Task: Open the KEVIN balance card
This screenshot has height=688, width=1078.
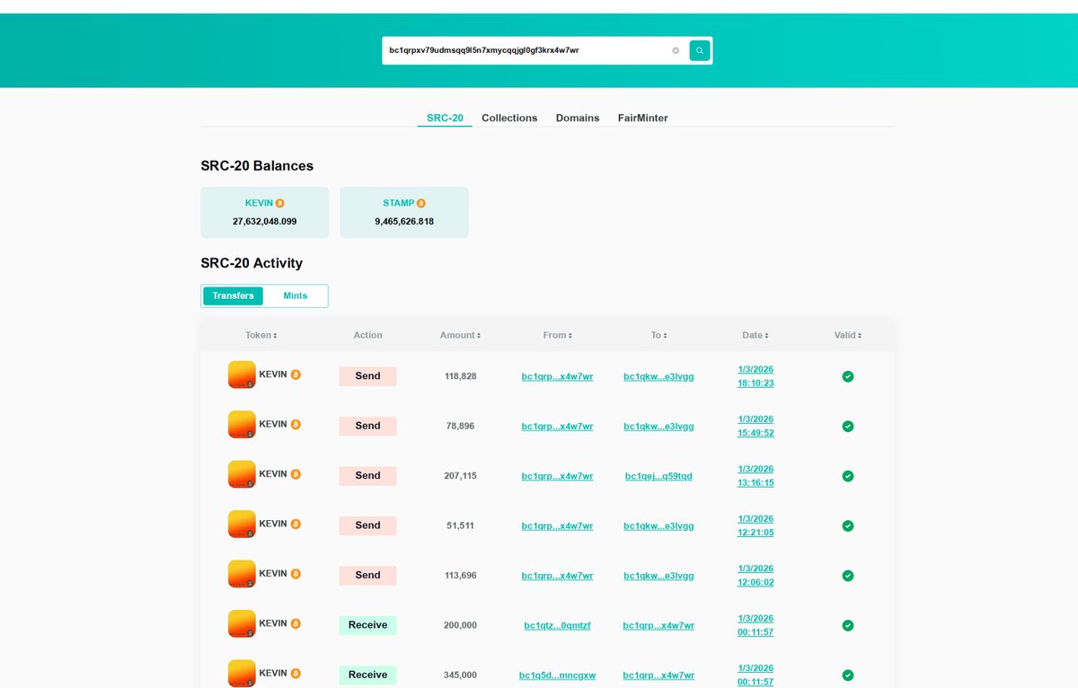Action: [265, 212]
